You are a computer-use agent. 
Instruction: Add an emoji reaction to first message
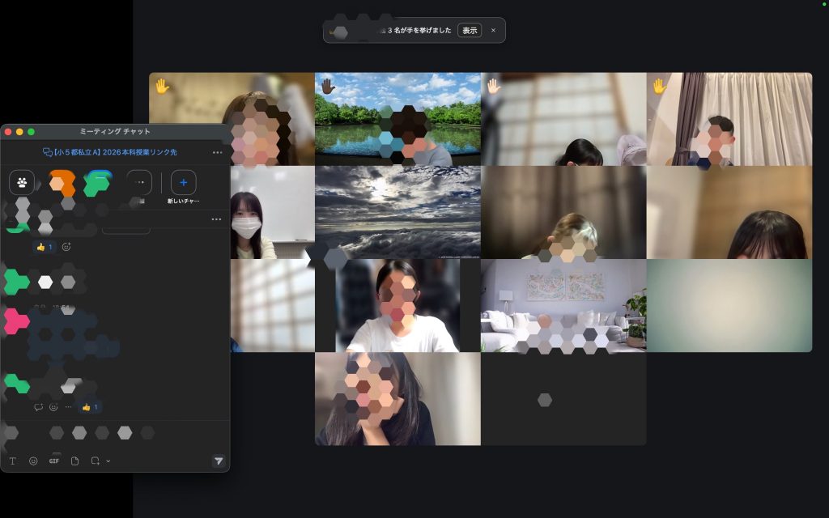tap(66, 247)
